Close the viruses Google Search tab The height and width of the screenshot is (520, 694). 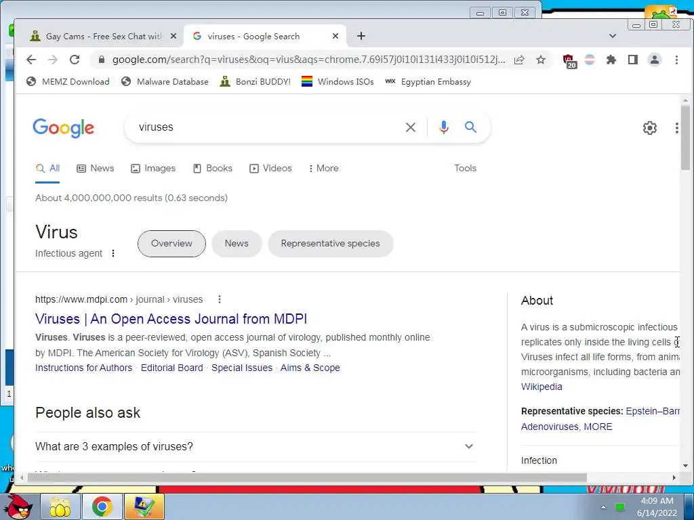click(335, 36)
